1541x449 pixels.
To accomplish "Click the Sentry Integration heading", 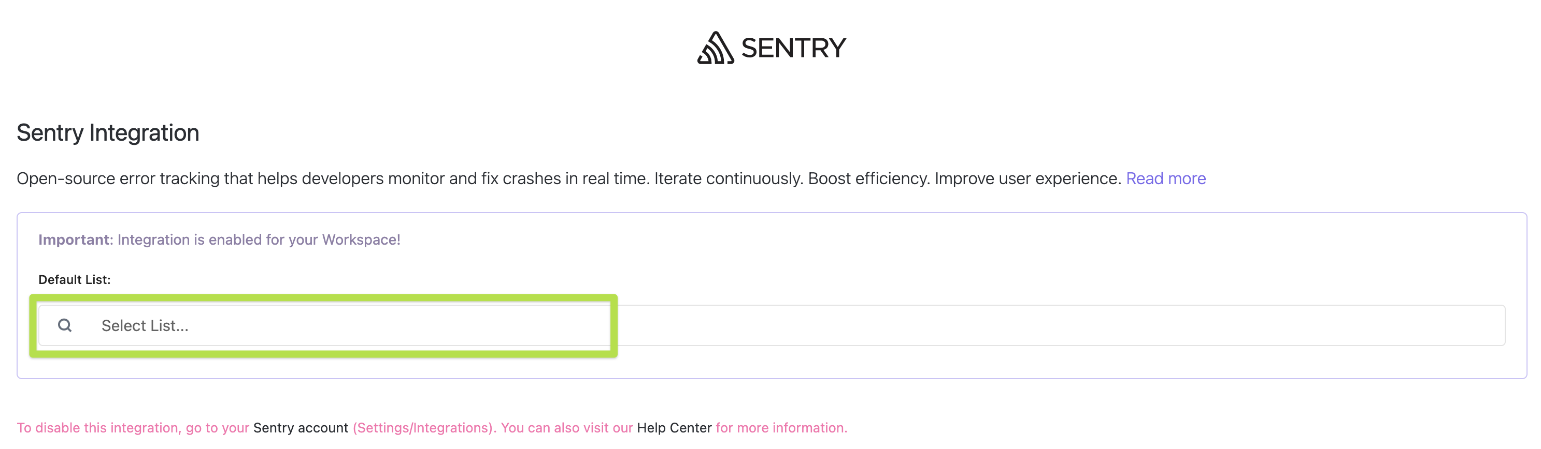I will (x=108, y=132).
